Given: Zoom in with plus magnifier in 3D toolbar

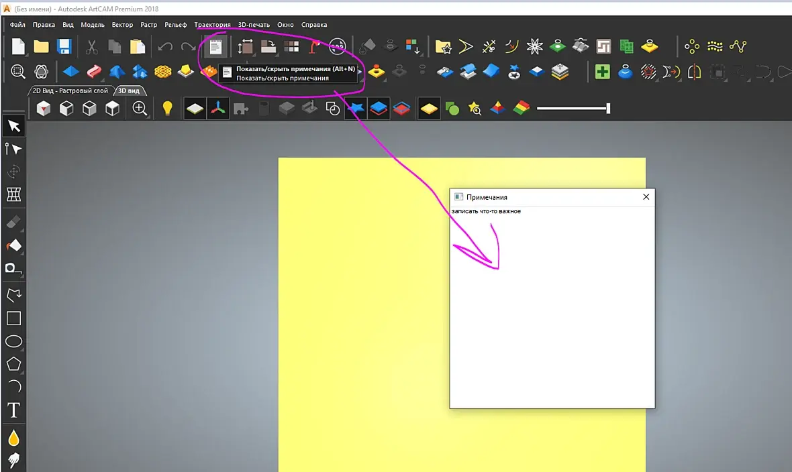Looking at the screenshot, I should [140, 109].
